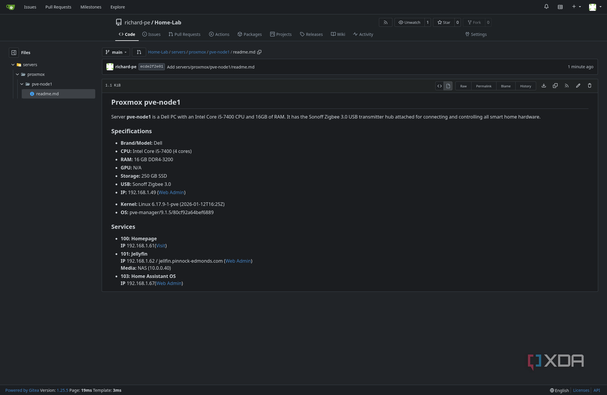Open the commit author richard-pe link
This screenshot has width=607, height=395.
tap(126, 67)
